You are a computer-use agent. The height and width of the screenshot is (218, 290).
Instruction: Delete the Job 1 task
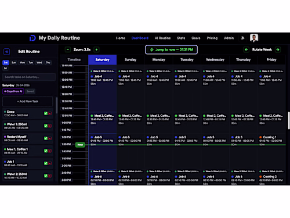click(x=50, y=163)
